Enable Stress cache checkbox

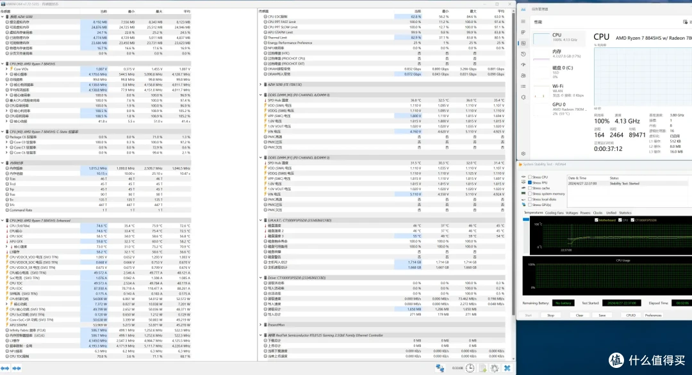[x=530, y=188]
